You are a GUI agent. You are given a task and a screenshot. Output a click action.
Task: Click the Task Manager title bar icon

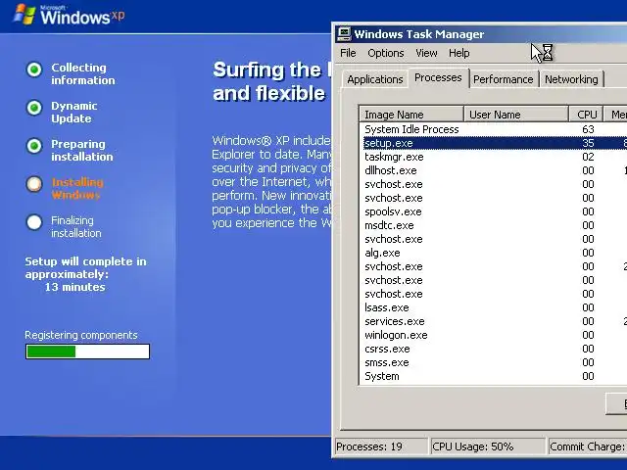pyautogui.click(x=344, y=34)
